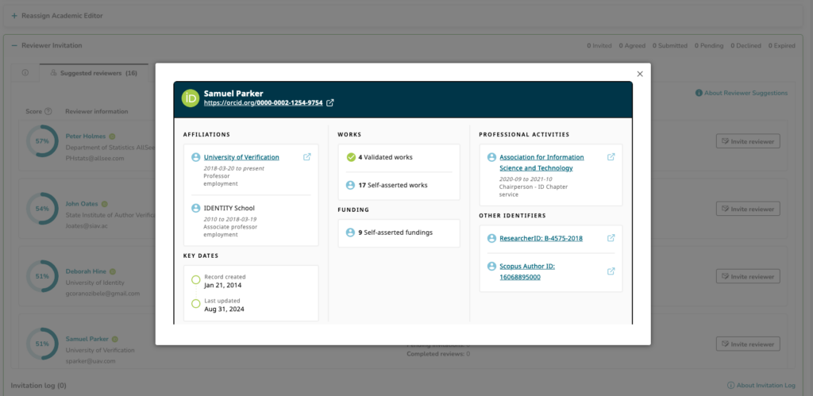
Task: Click the 51% score ring for Deborah Hine
Action: pos(42,276)
